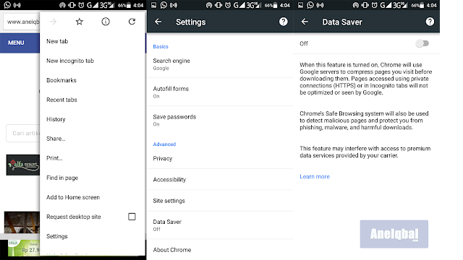Viewport: 463px width, 260px height.
Task: Check the Request desktop site checkbox
Action: pos(132,217)
